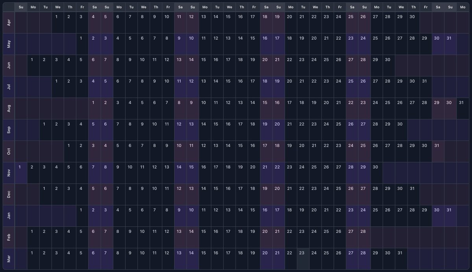472x272 pixels.
Task: Click October 25 Sunday cell
Action: click(364, 151)
